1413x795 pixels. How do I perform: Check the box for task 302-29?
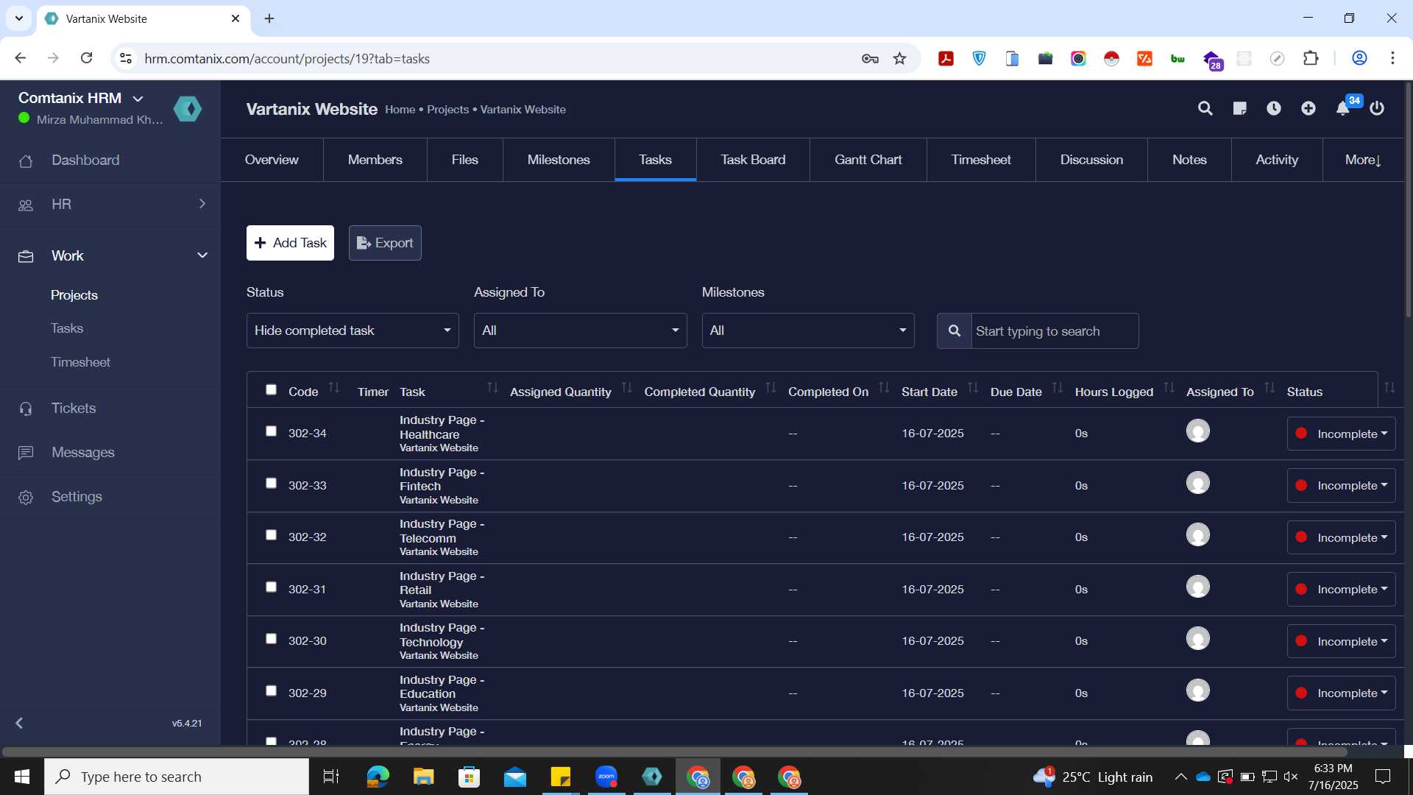click(271, 690)
